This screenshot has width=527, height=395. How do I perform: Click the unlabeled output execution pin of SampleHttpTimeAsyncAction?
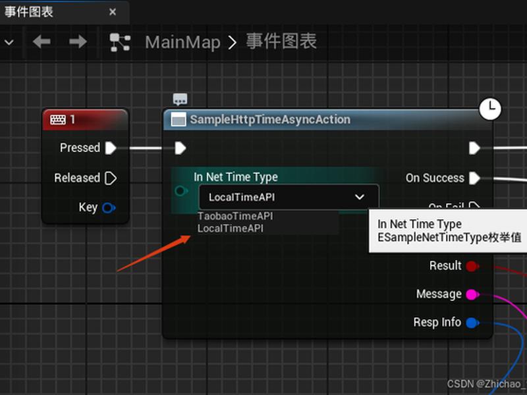(474, 148)
